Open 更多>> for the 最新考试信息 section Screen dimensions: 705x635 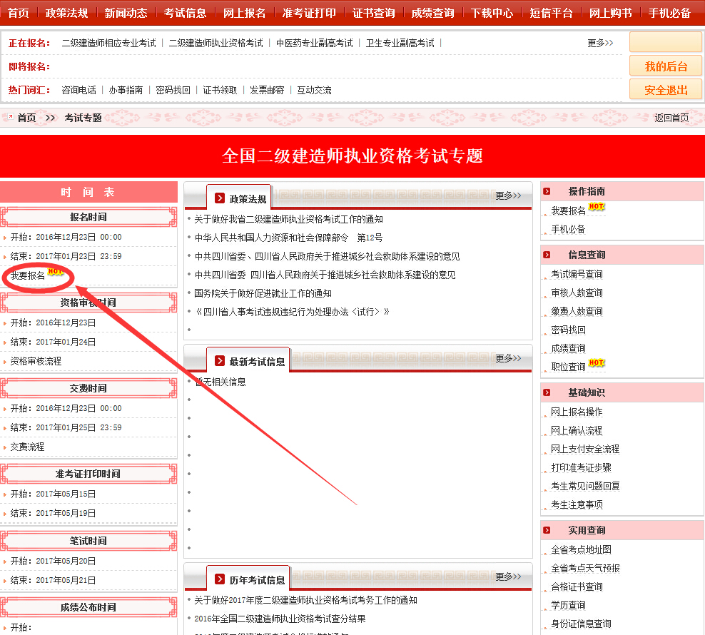click(507, 359)
